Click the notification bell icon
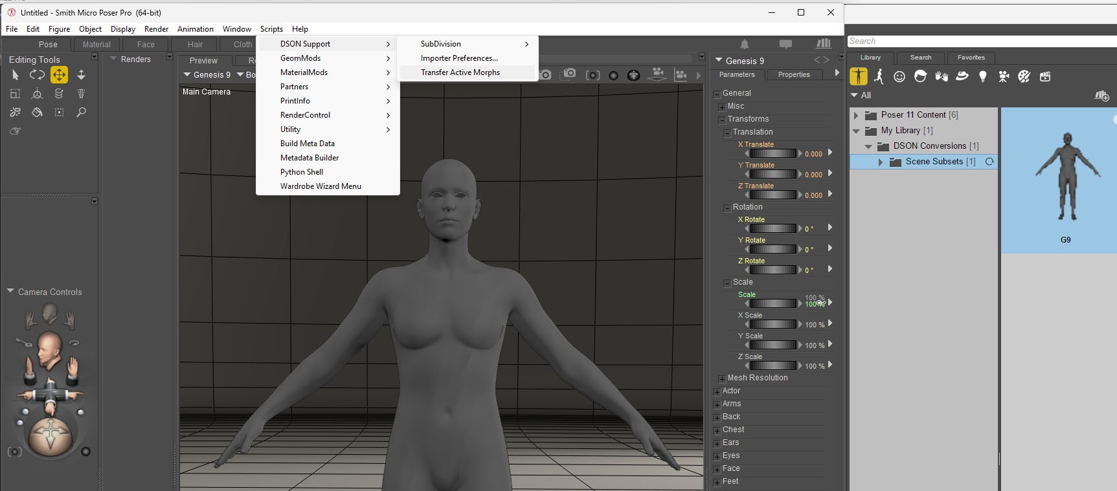The height and width of the screenshot is (491, 1117). click(745, 44)
